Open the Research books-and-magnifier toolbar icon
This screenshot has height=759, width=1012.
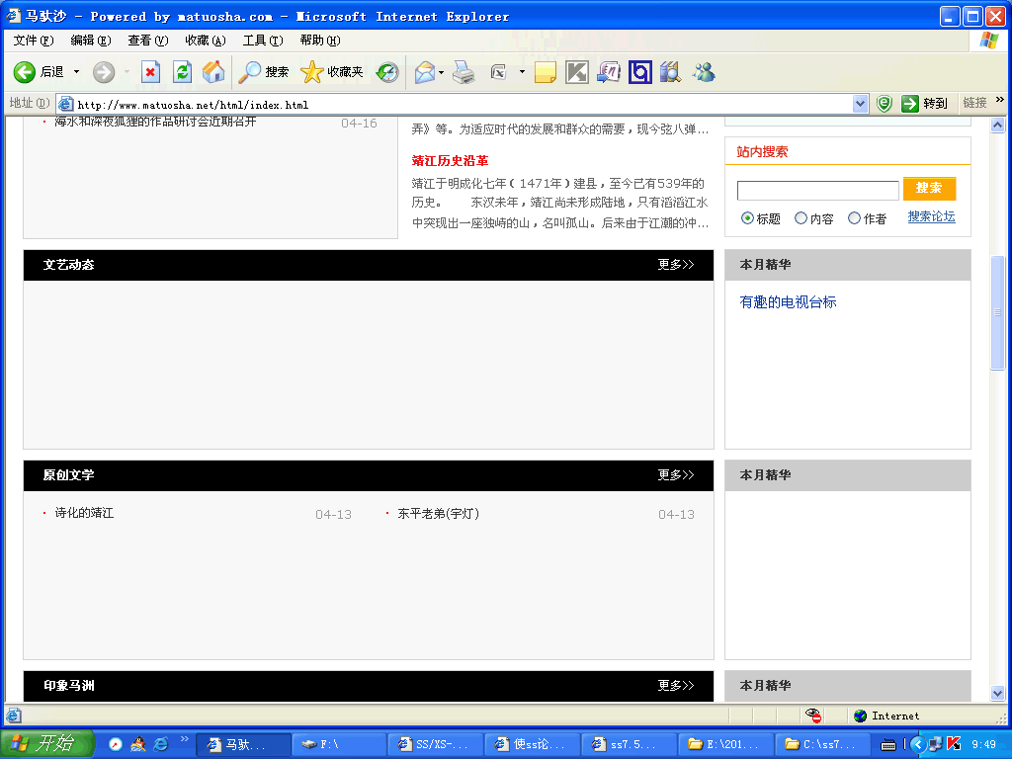pos(671,72)
